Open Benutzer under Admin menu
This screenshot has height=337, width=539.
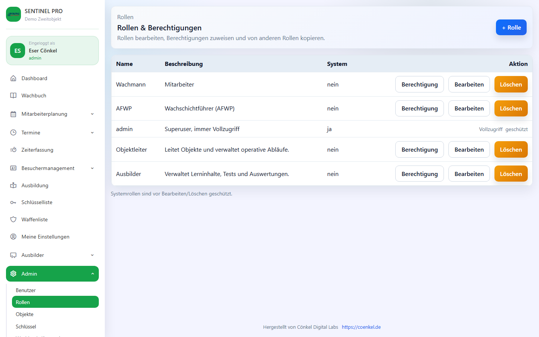26,290
